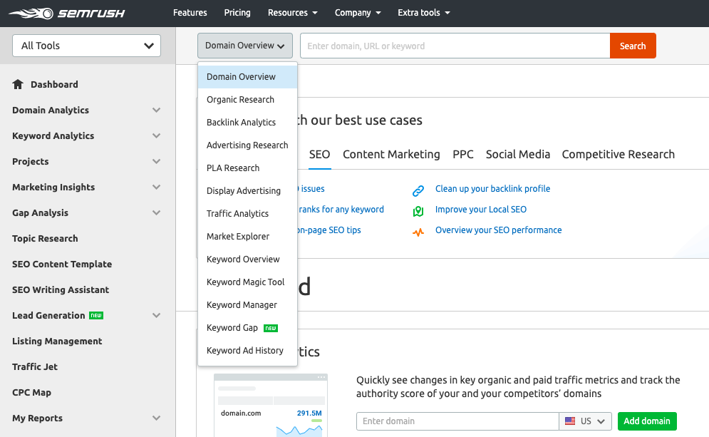Click the Dashboard home icon
This screenshot has width=709, height=437.
point(18,84)
